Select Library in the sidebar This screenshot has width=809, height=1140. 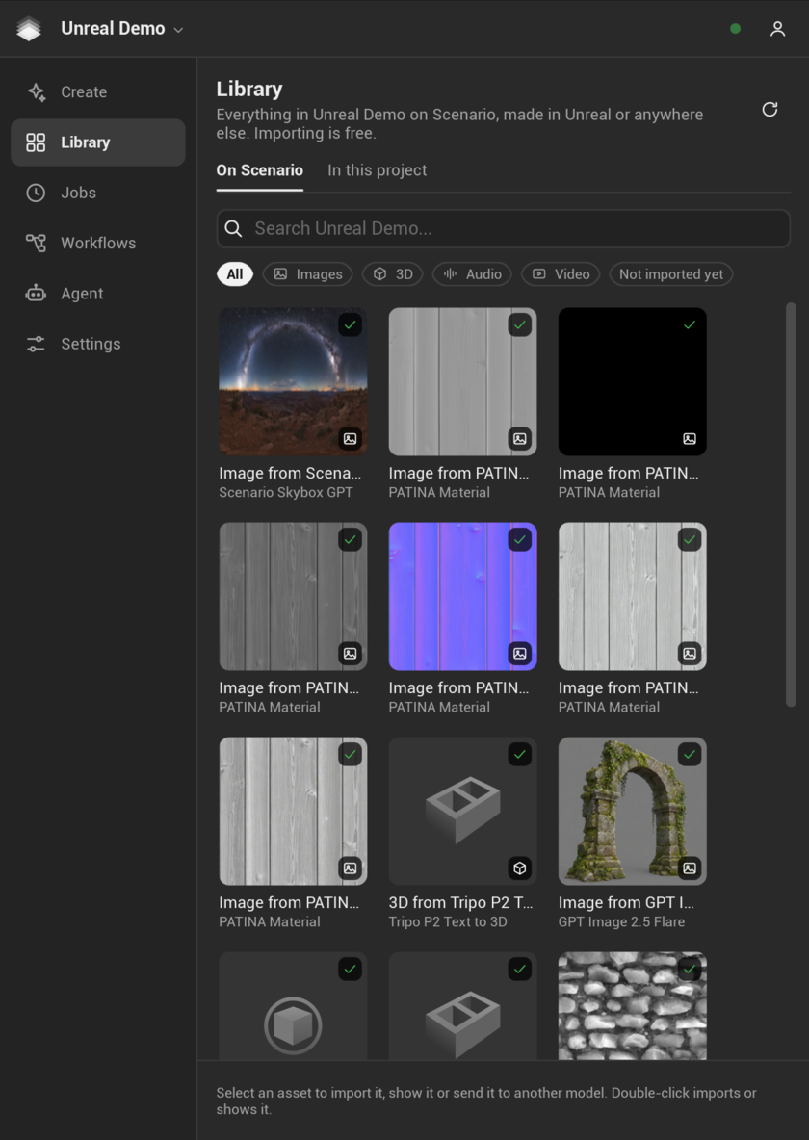pos(98,142)
